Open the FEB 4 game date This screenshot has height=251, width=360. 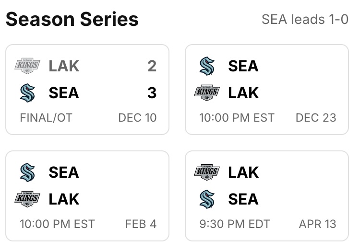coord(141,224)
